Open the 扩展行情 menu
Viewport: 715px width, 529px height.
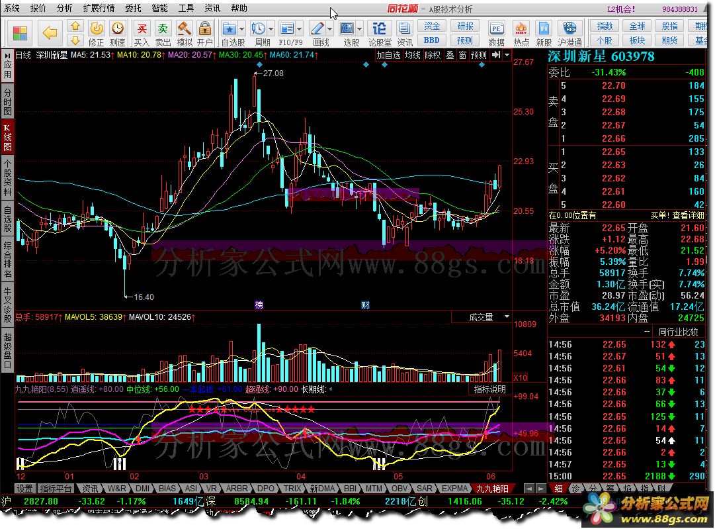tap(99, 8)
